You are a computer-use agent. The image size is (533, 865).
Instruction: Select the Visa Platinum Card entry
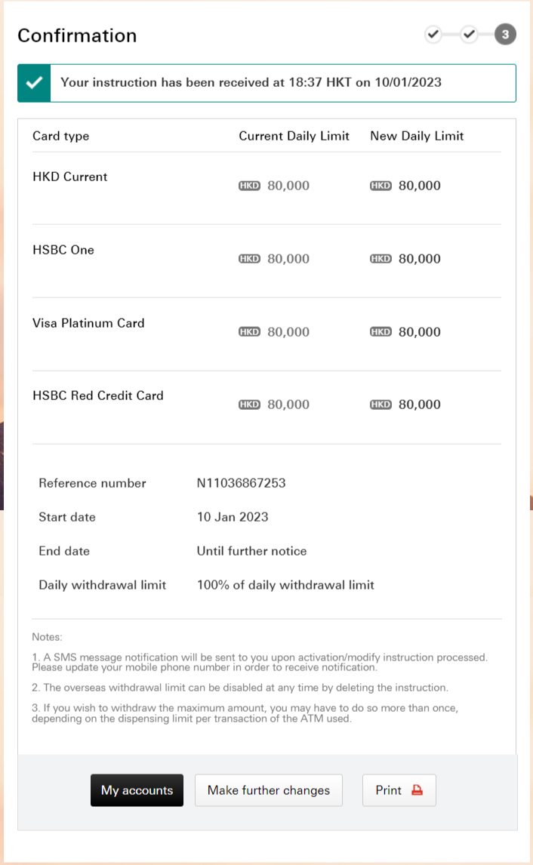pyautogui.click(x=88, y=323)
